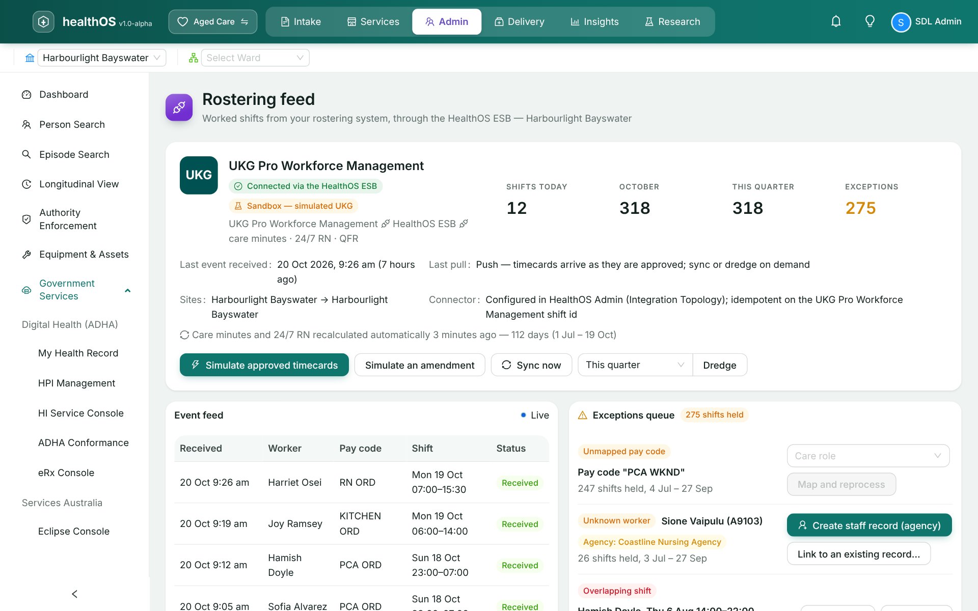Click the Live indicator in Event feed

535,415
